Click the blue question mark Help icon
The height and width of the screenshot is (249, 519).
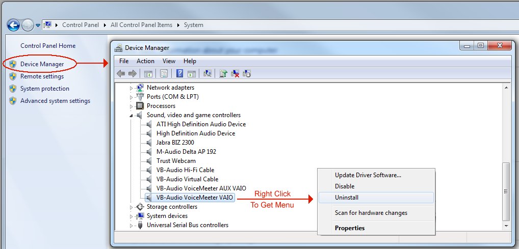click(179, 73)
